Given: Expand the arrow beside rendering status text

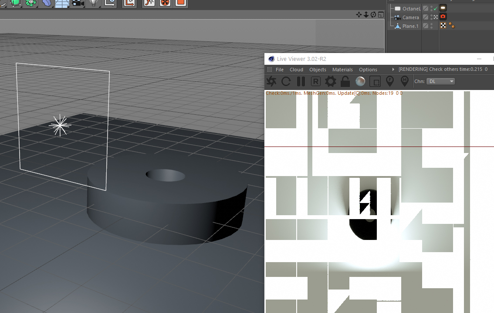Looking at the screenshot, I should [393, 70].
